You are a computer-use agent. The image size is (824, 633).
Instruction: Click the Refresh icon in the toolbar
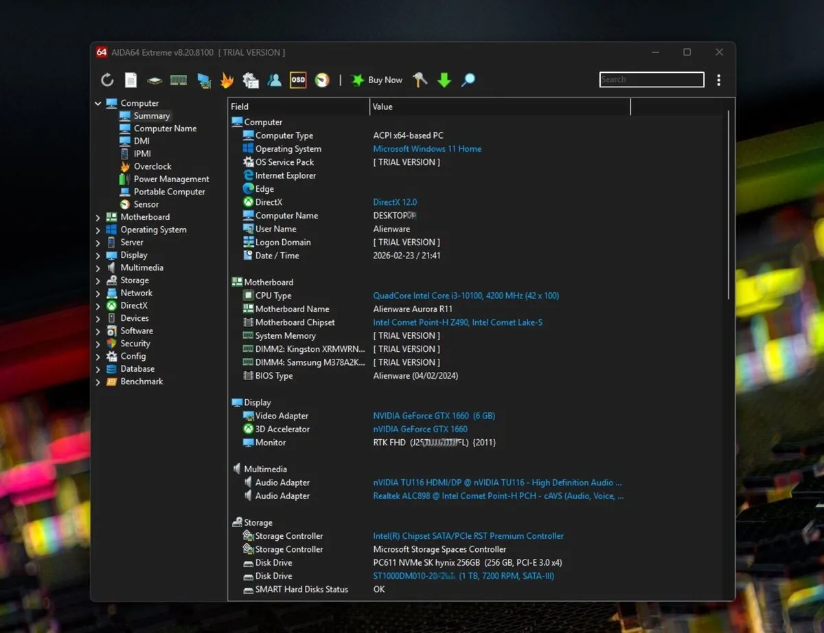click(x=107, y=80)
